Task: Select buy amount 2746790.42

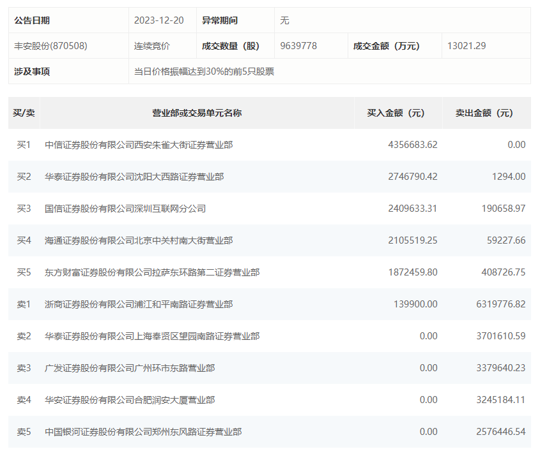Action: [x=413, y=177]
